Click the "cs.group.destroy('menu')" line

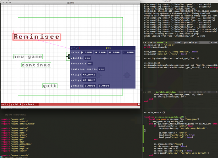[168, 144]
